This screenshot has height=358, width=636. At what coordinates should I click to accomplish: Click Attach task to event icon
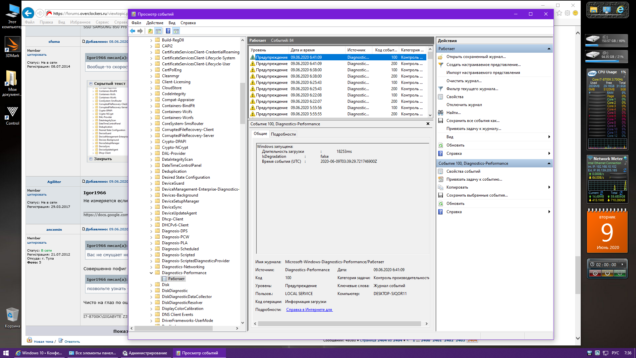coord(441,179)
